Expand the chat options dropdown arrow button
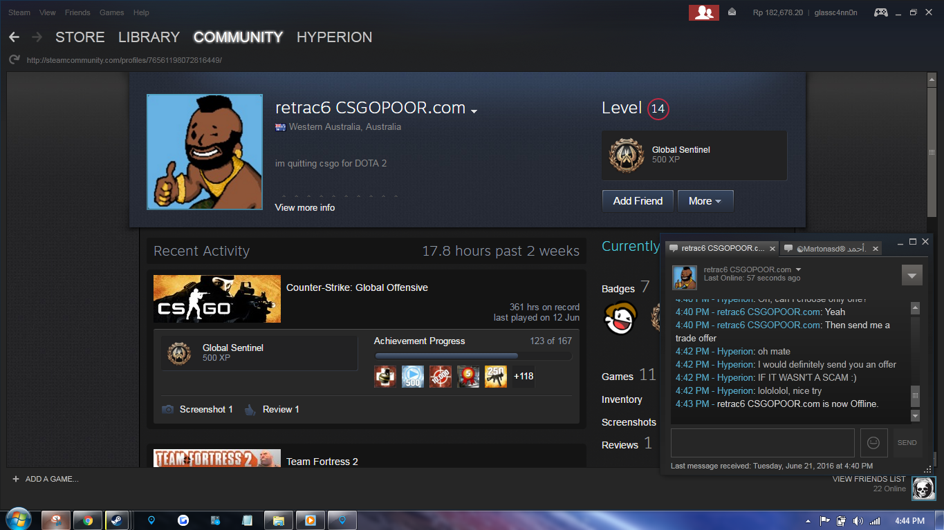 click(x=911, y=274)
